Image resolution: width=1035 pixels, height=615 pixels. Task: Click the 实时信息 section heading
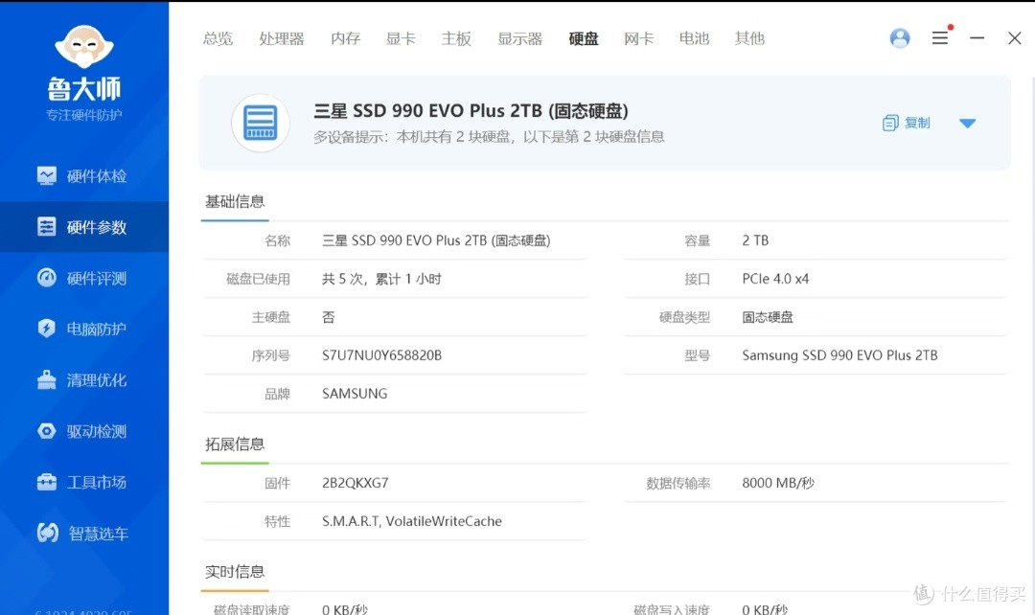(235, 572)
